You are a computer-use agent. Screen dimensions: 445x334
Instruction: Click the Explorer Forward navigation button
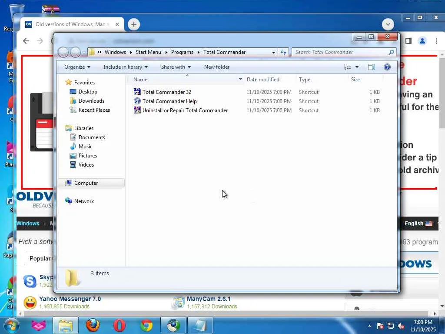(x=75, y=52)
